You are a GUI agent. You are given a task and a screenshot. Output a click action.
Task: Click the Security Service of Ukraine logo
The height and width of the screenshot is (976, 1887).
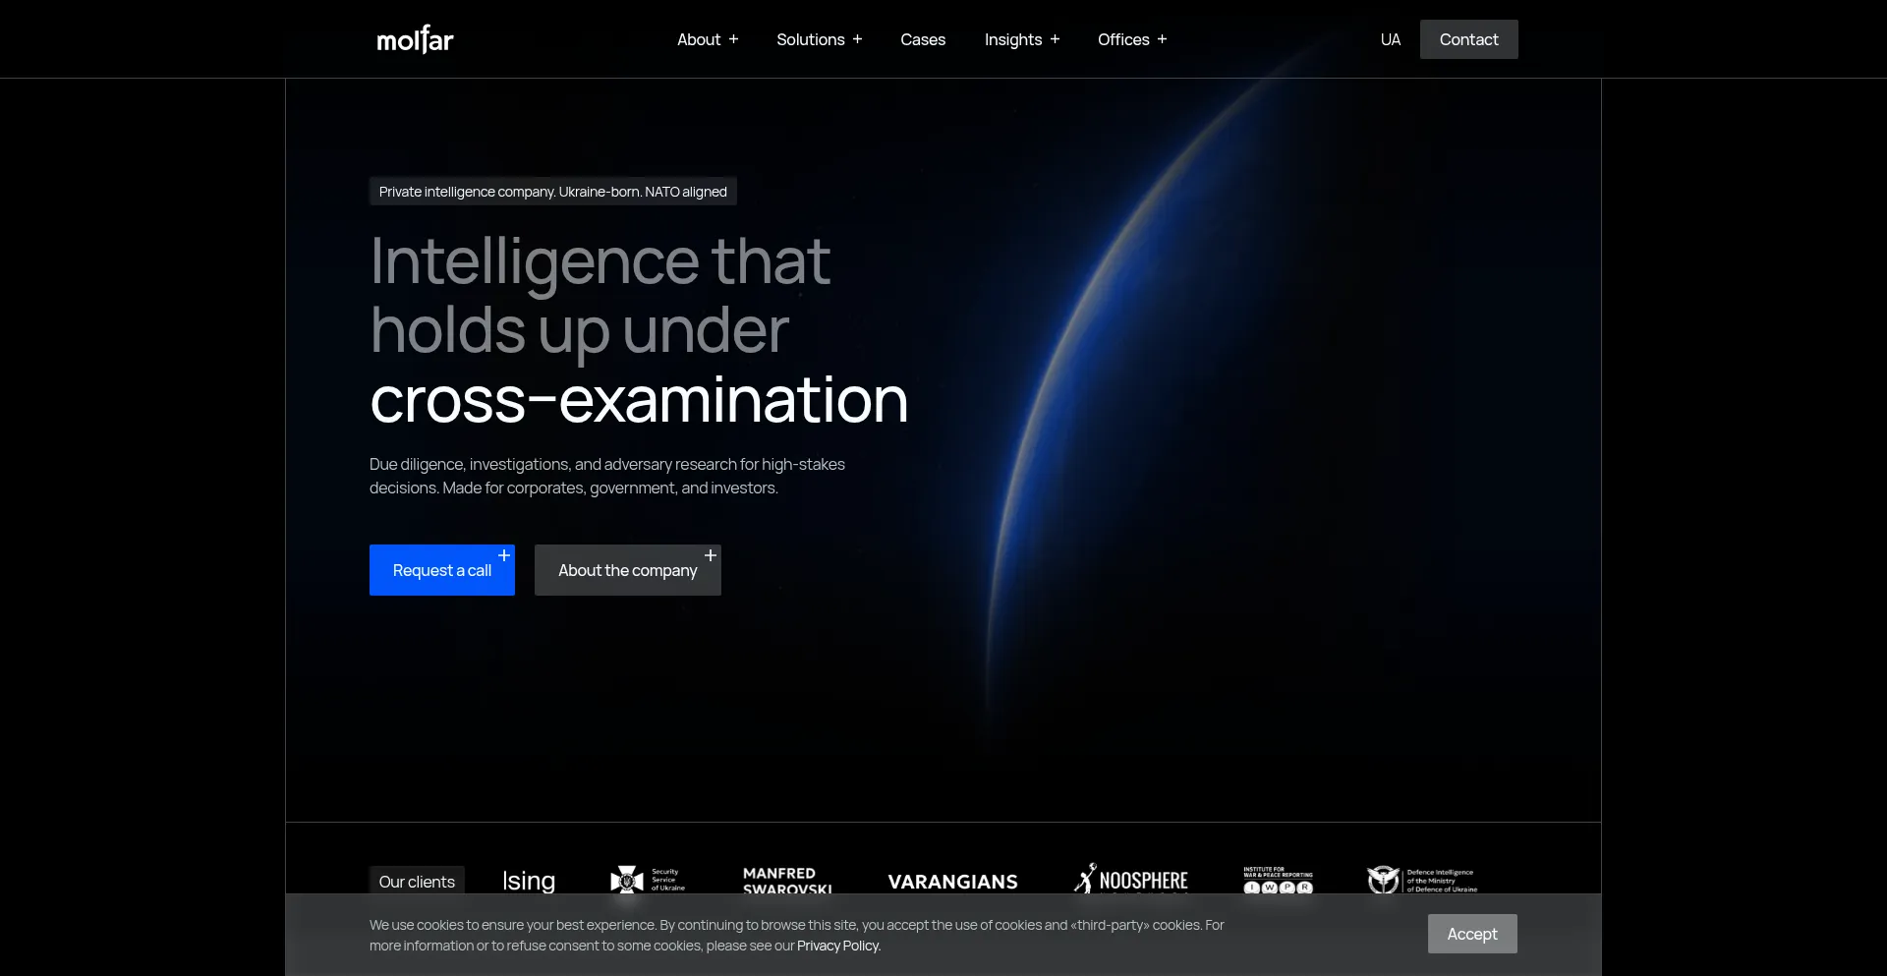648,880
